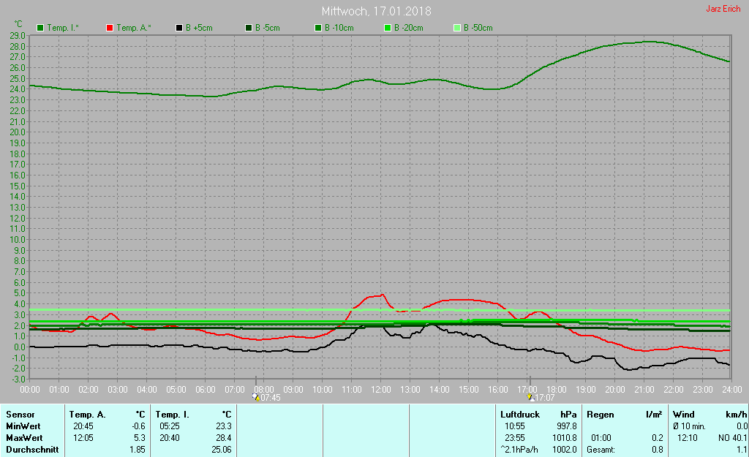The image size is (749, 457).
Task: Toggle the B -50cm series legend label
Action: coord(478,28)
